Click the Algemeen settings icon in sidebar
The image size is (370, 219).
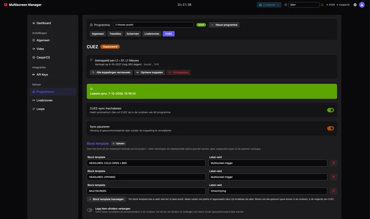click(34, 40)
